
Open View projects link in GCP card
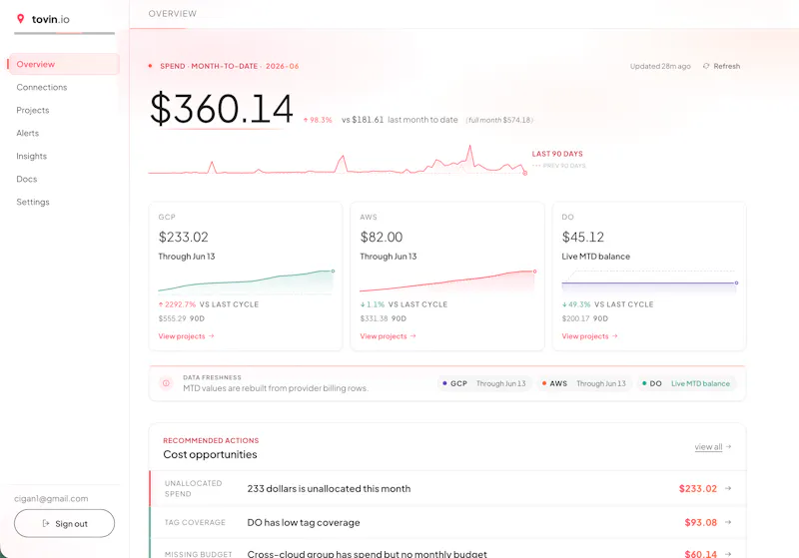[186, 336]
